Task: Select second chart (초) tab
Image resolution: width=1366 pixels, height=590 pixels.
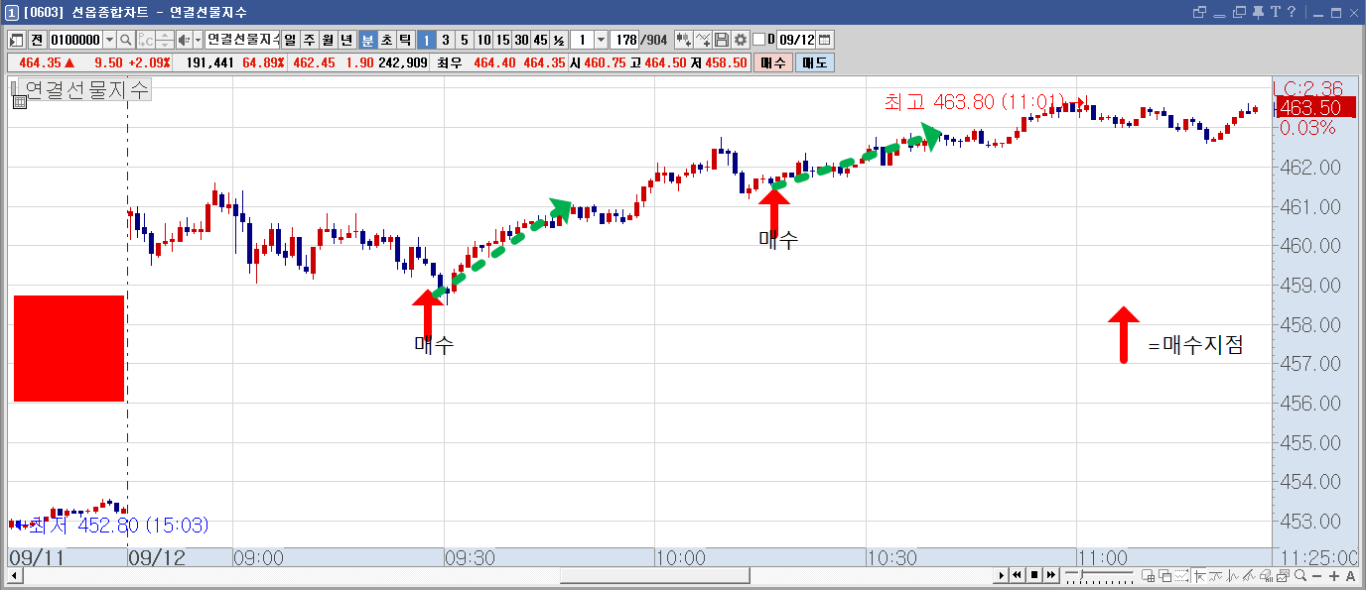Action: tap(385, 41)
